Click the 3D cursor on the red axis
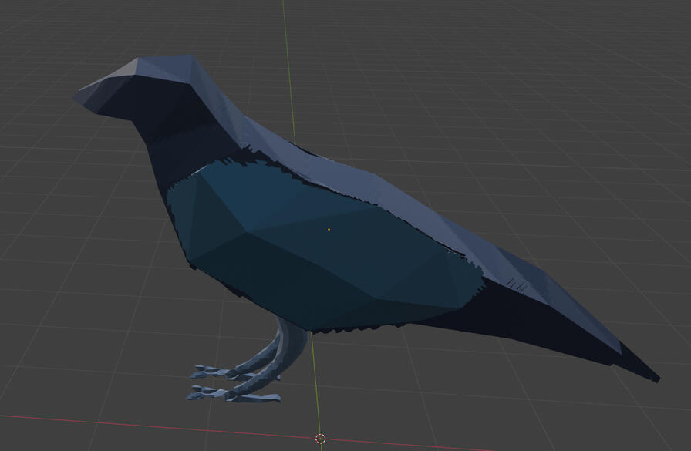 click(x=321, y=439)
